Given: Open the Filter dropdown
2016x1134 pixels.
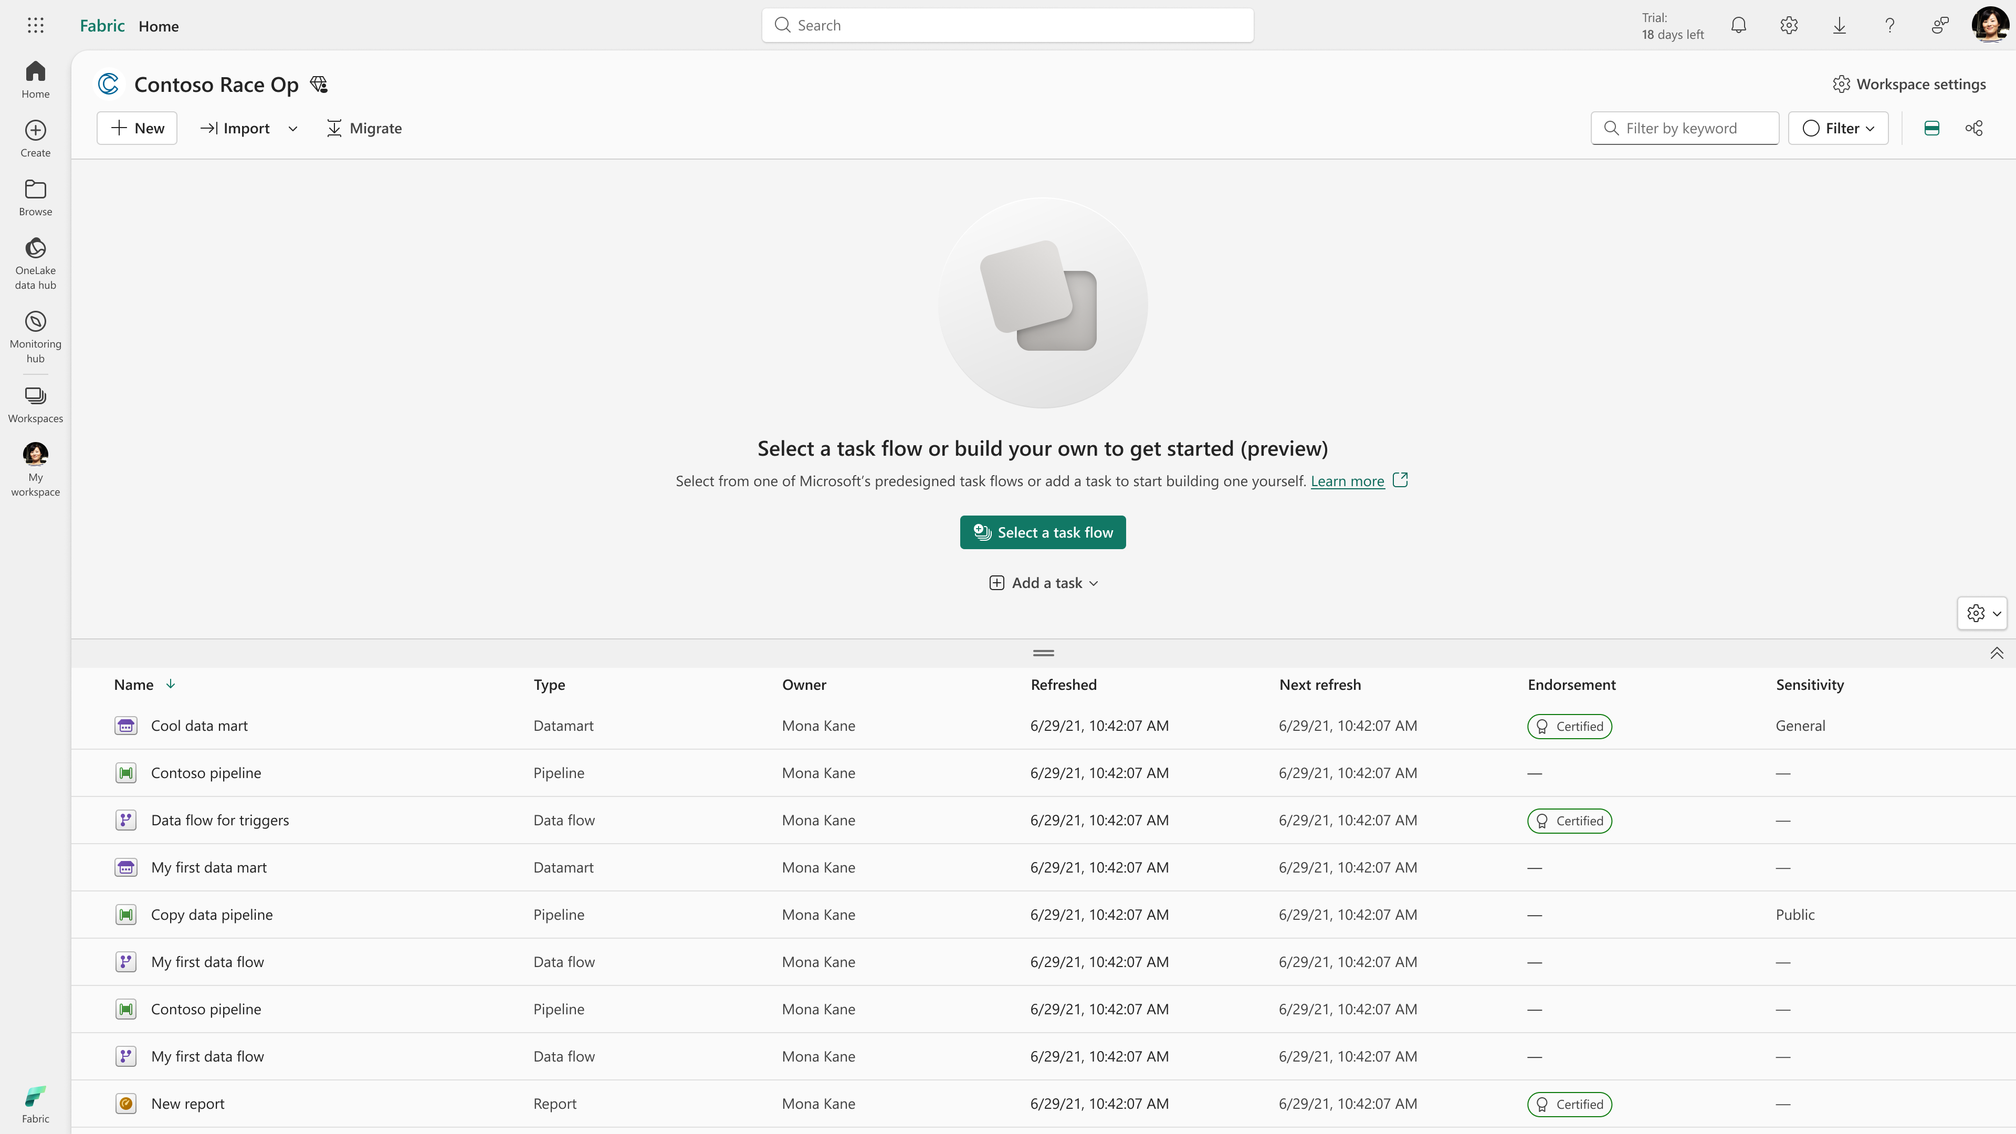Looking at the screenshot, I should (x=1837, y=128).
